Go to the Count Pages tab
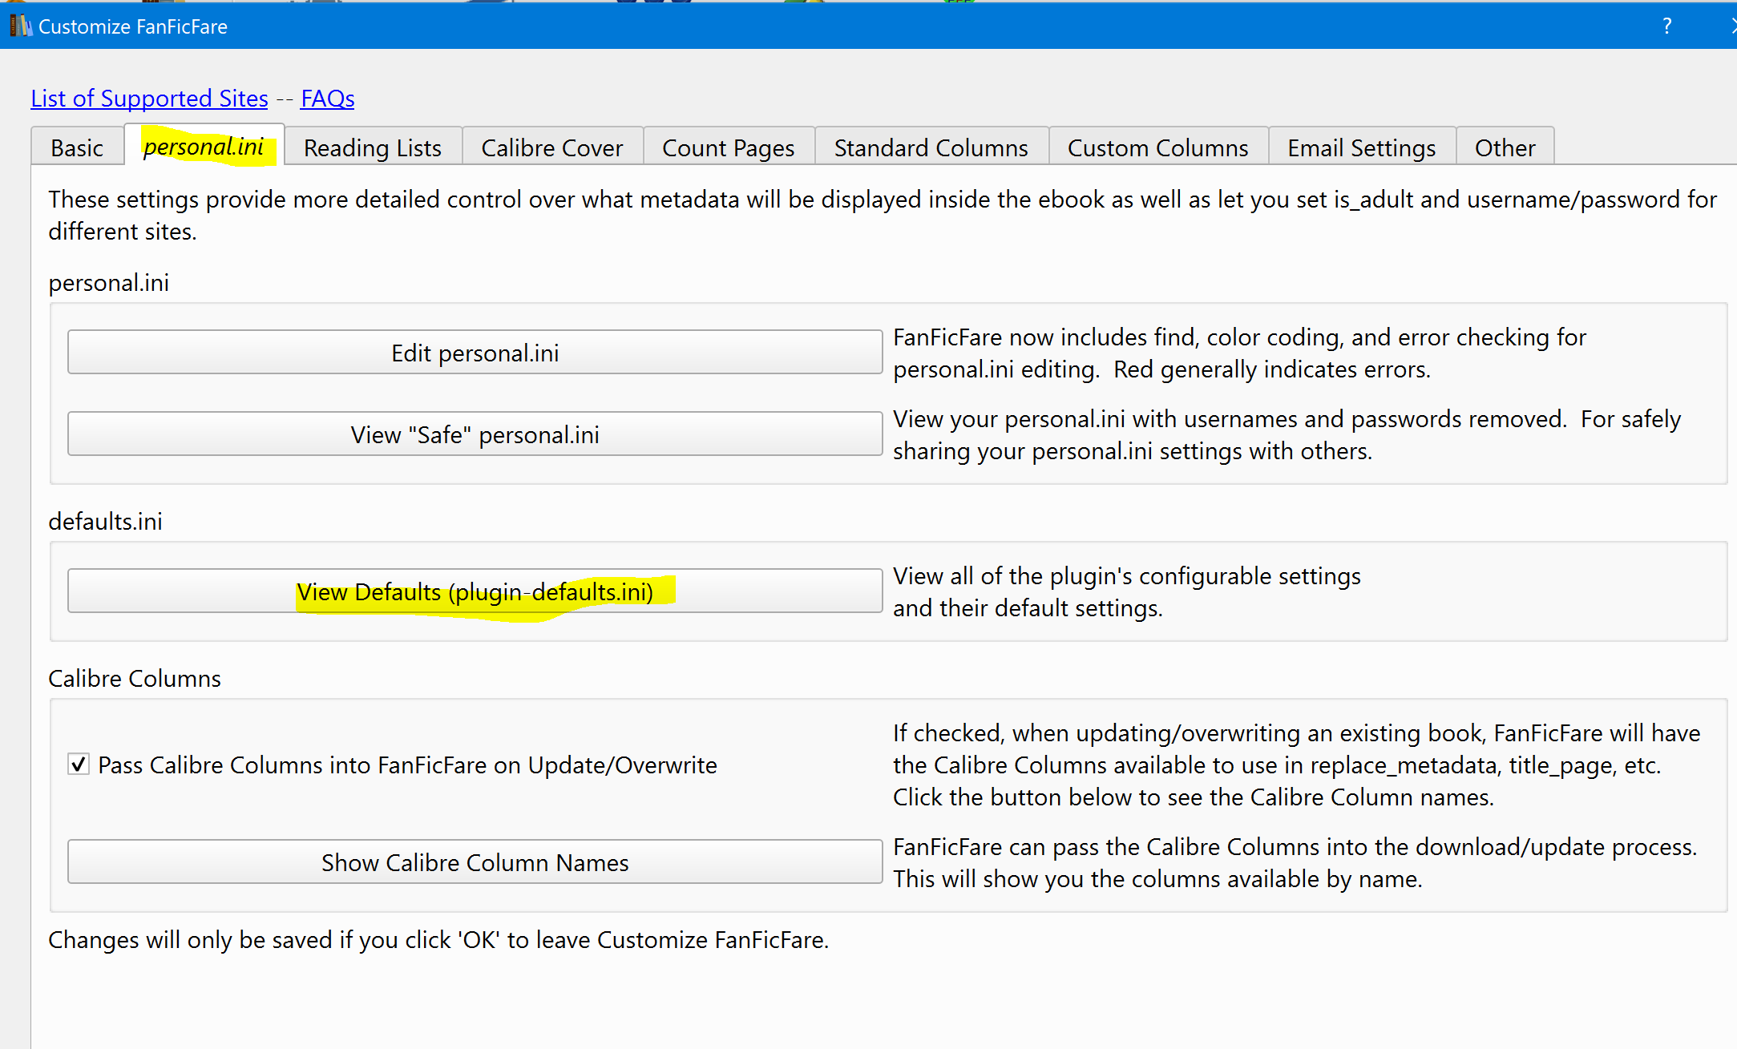Screen dimensions: 1737x1049 728,147
